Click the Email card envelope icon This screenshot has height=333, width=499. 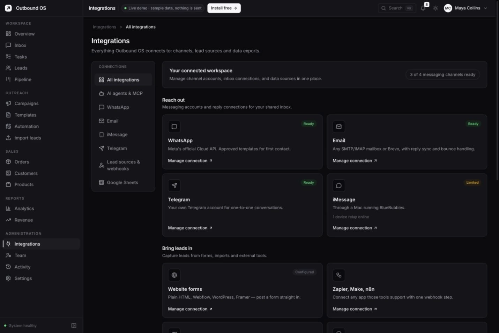click(x=339, y=126)
